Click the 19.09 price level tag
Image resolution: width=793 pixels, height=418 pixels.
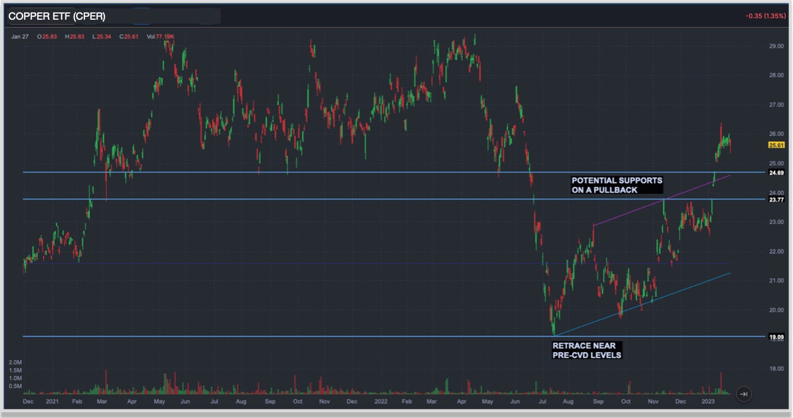point(776,337)
